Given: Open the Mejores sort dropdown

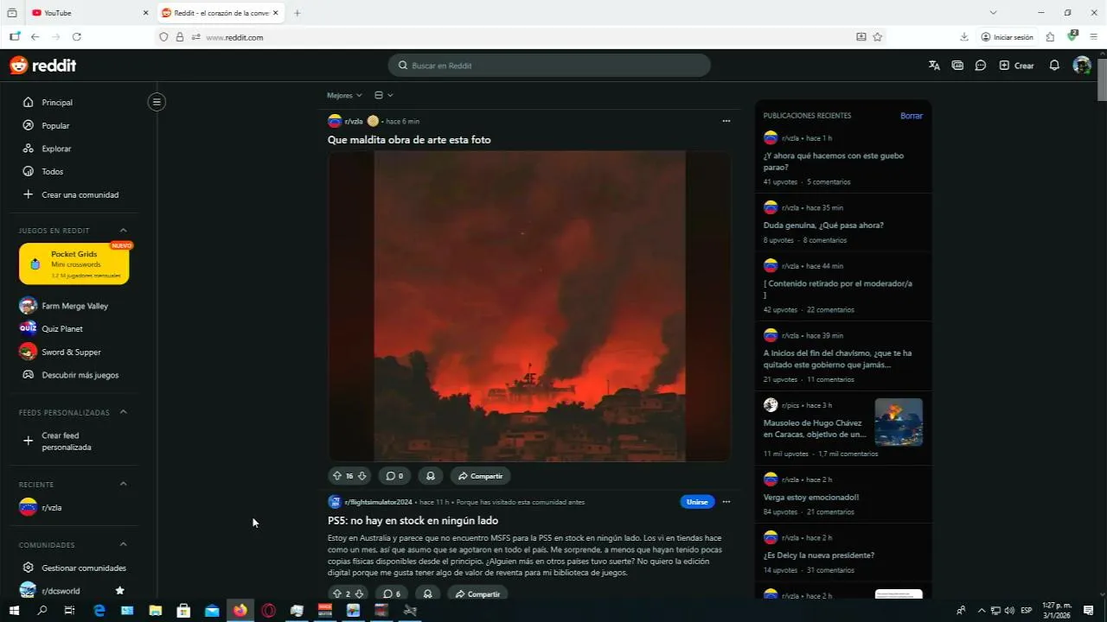Looking at the screenshot, I should point(344,95).
